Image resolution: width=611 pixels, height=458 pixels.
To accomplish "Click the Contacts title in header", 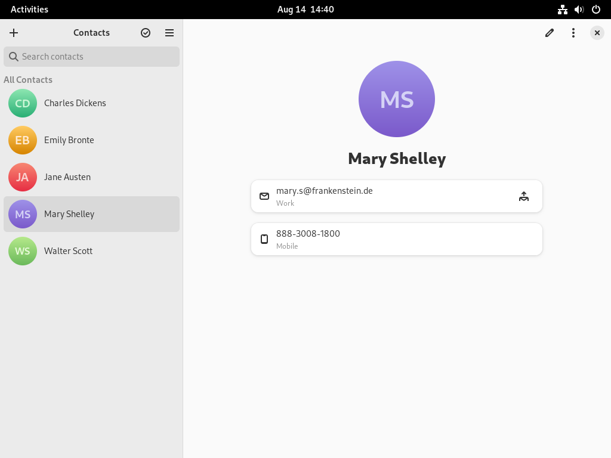I will tap(91, 33).
